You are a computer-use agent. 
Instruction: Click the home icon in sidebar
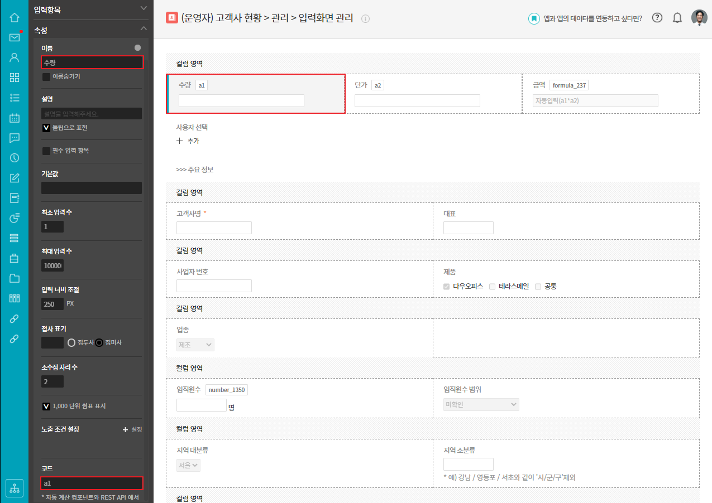pyautogui.click(x=15, y=17)
